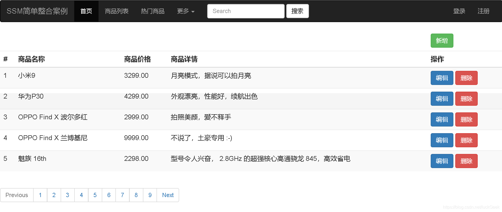Go to pagination page 9

[x=150, y=195]
